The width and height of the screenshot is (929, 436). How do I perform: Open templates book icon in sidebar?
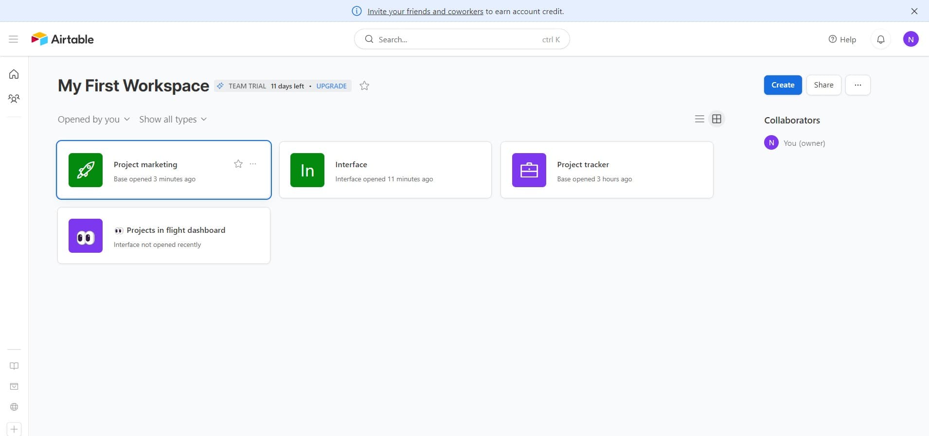tap(14, 366)
